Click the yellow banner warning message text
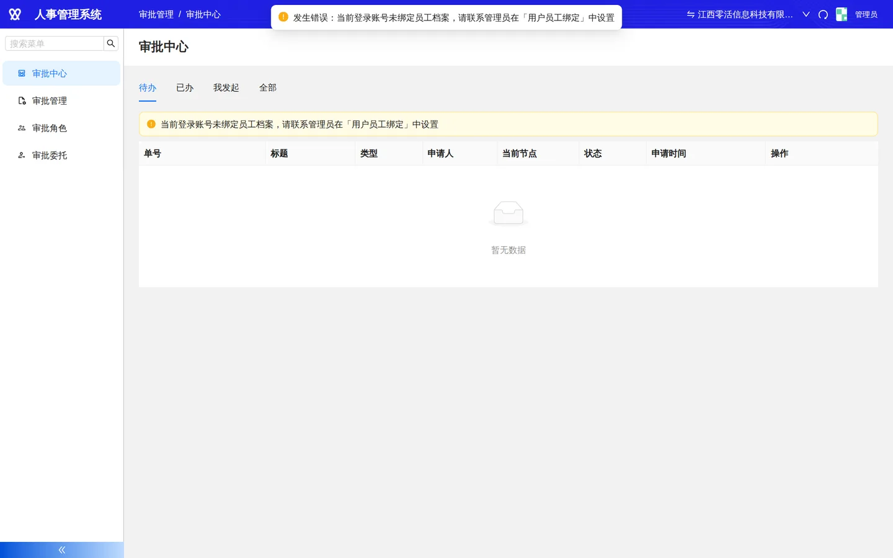This screenshot has width=893, height=558. [x=300, y=124]
